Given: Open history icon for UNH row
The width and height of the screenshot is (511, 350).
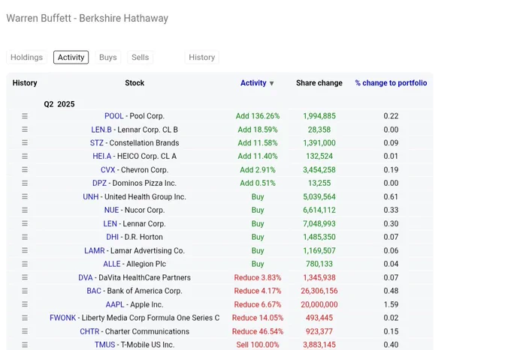Looking at the screenshot, I should point(25,197).
